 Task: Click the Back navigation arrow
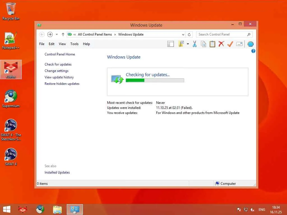pyautogui.click(x=42, y=34)
